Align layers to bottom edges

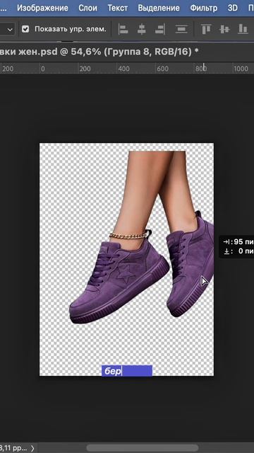[243, 29]
